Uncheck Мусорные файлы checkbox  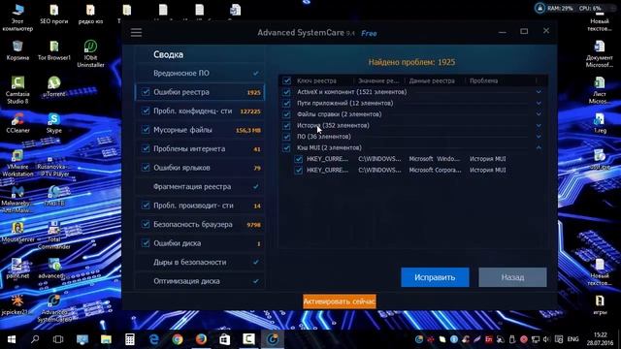146,130
